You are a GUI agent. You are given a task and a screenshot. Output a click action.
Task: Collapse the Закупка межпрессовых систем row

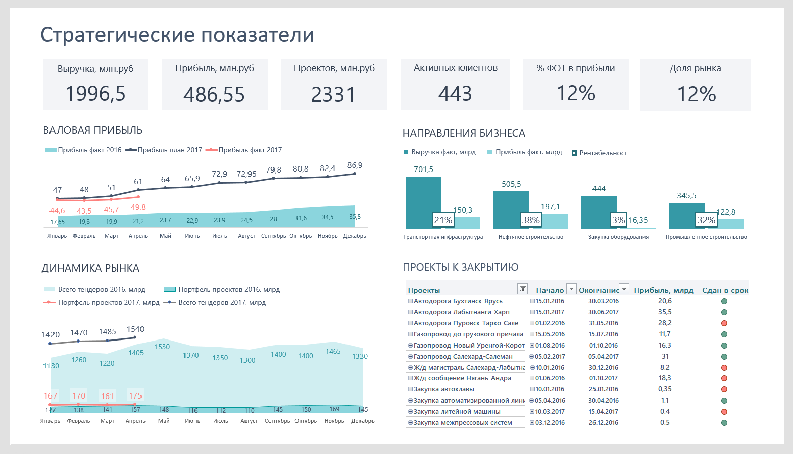click(410, 423)
